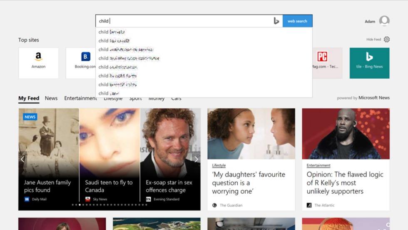Advance carousel with the next arrow

(196, 159)
